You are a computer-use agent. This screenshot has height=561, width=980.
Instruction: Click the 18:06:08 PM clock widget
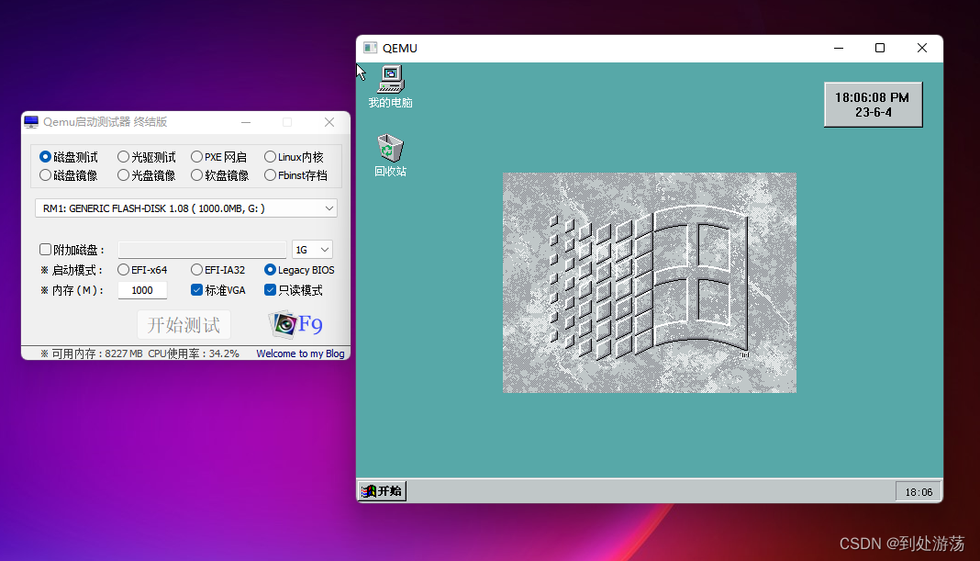874,105
